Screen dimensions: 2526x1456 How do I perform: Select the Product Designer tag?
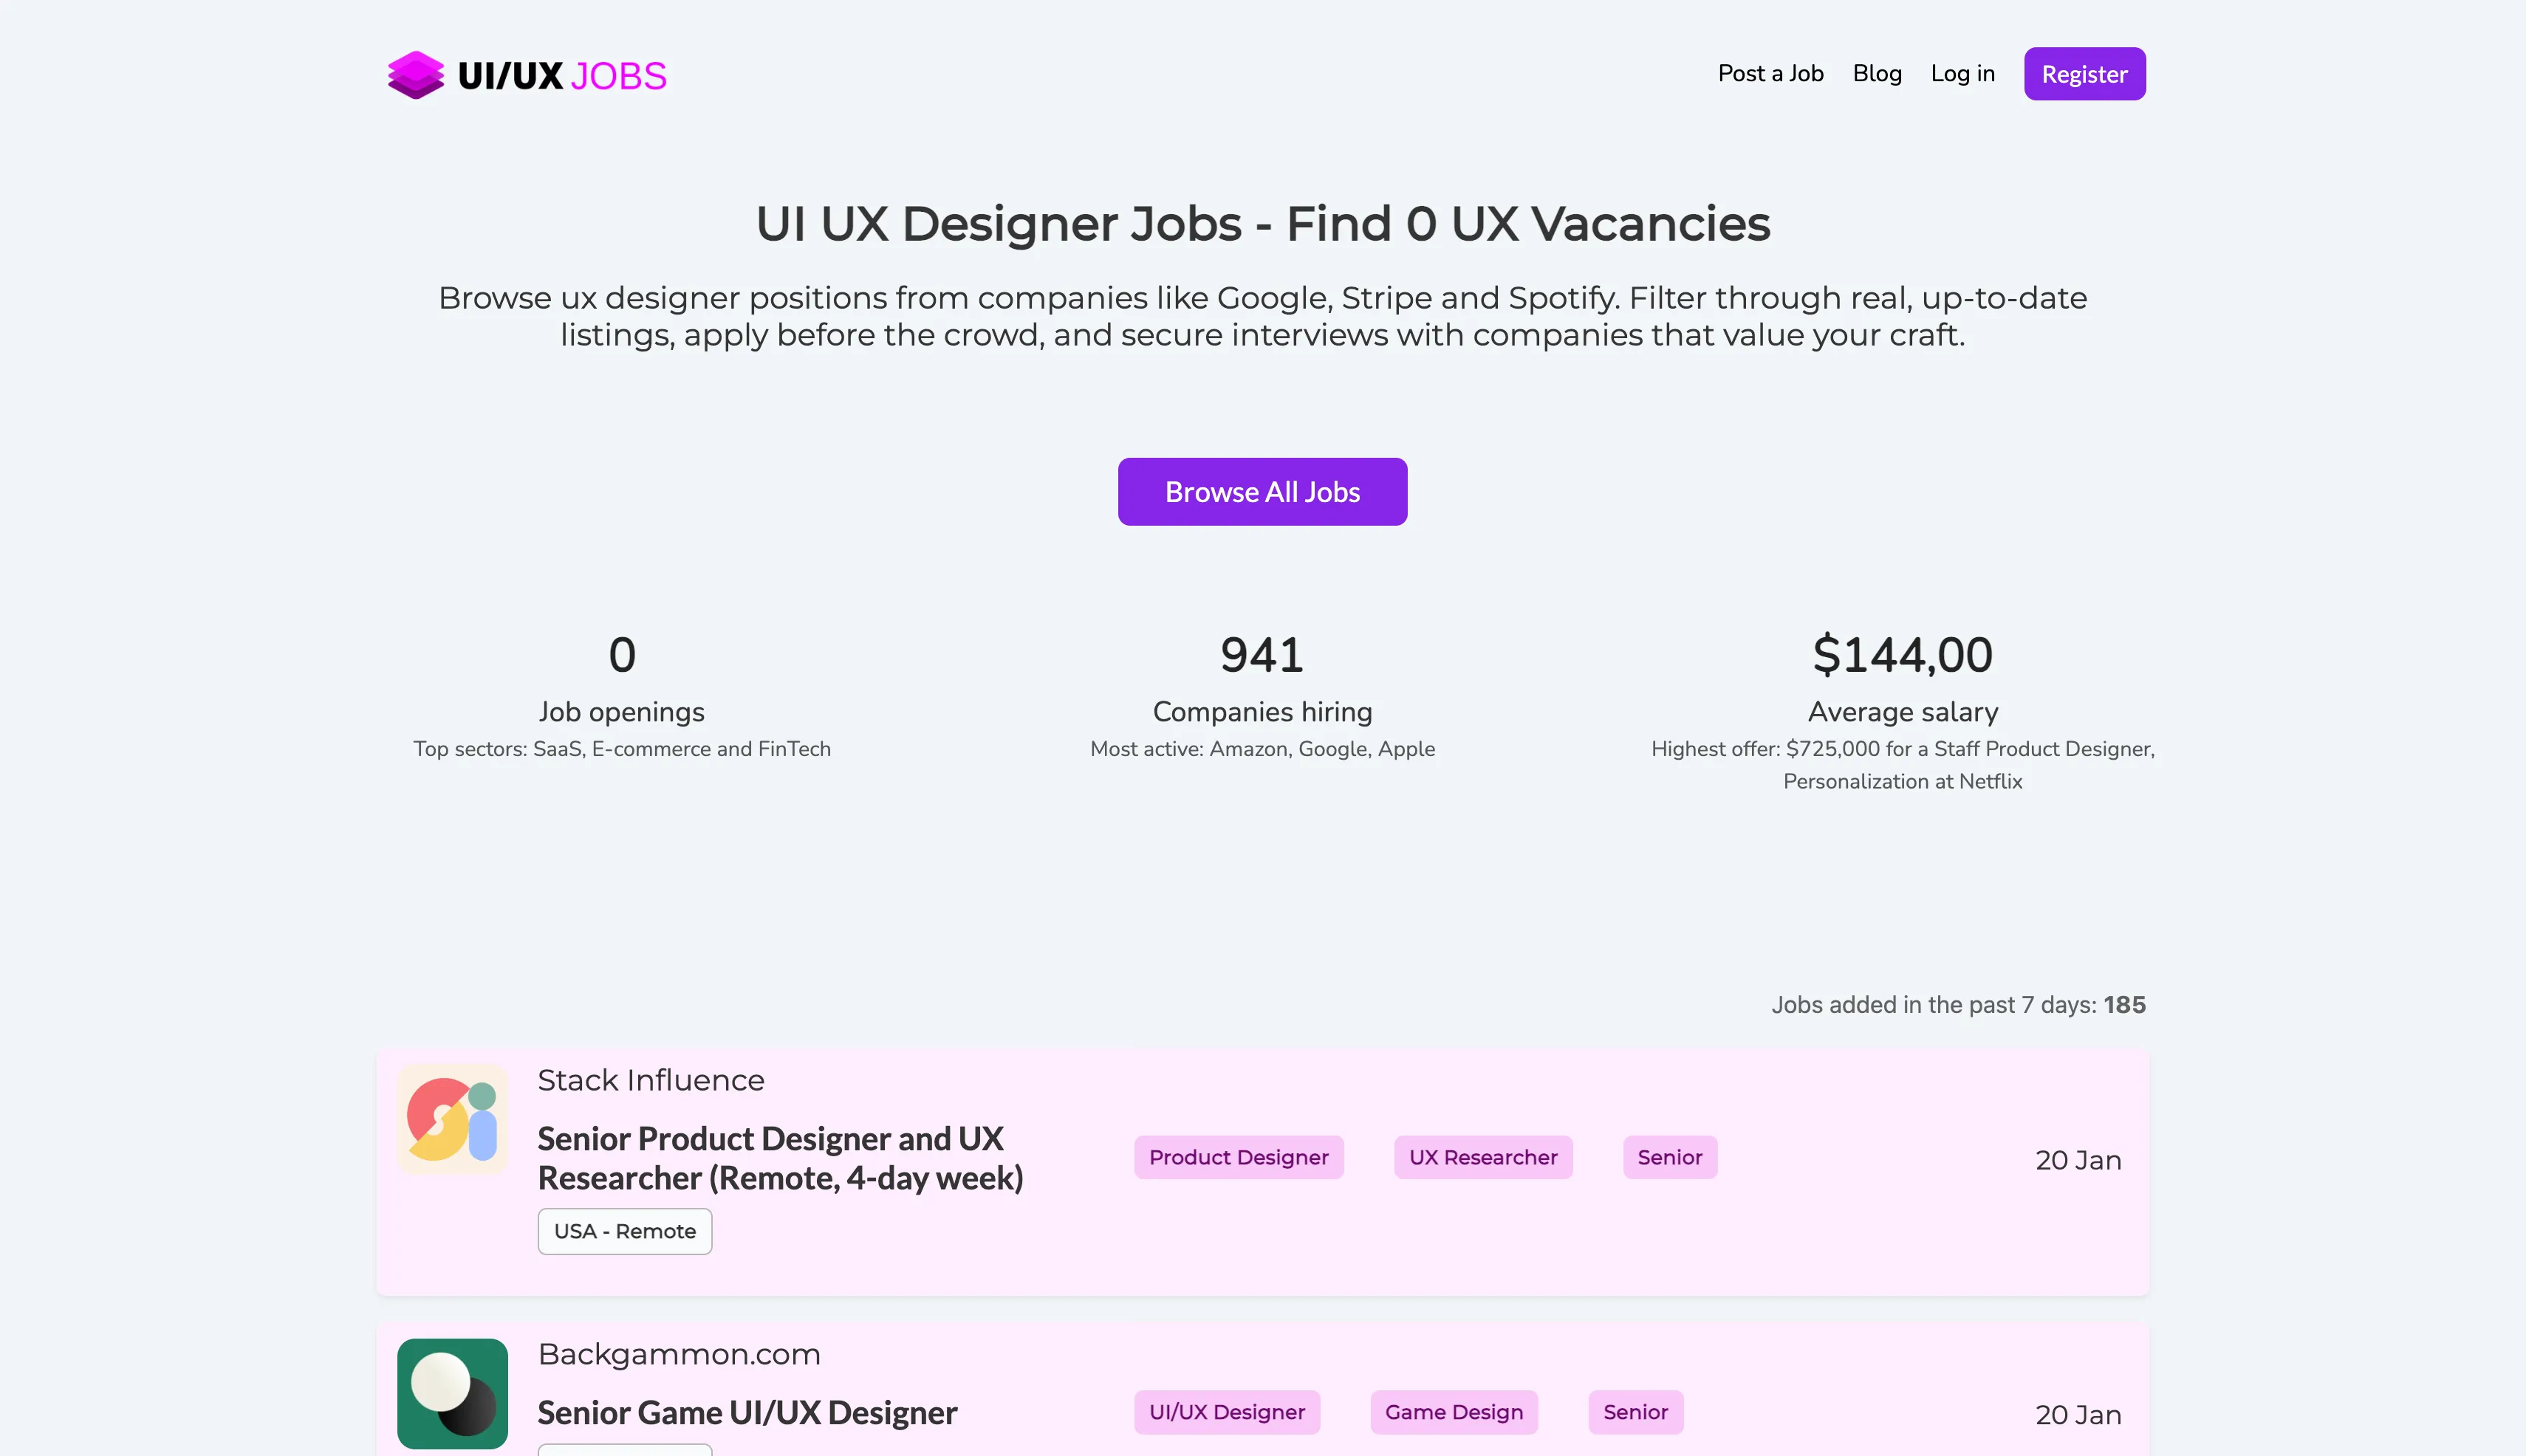pos(1237,1157)
